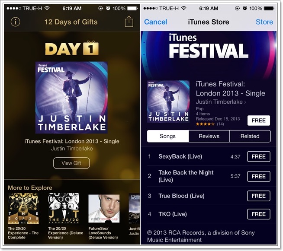This screenshot has width=283, height=251.
Task: Open the Related tab
Action: [250, 136]
